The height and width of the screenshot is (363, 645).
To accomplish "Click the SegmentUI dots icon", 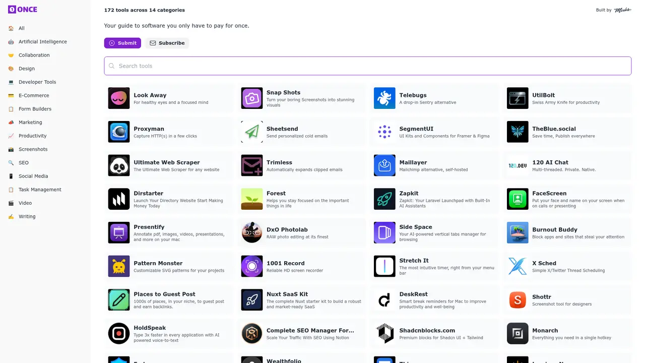I will coord(384,132).
